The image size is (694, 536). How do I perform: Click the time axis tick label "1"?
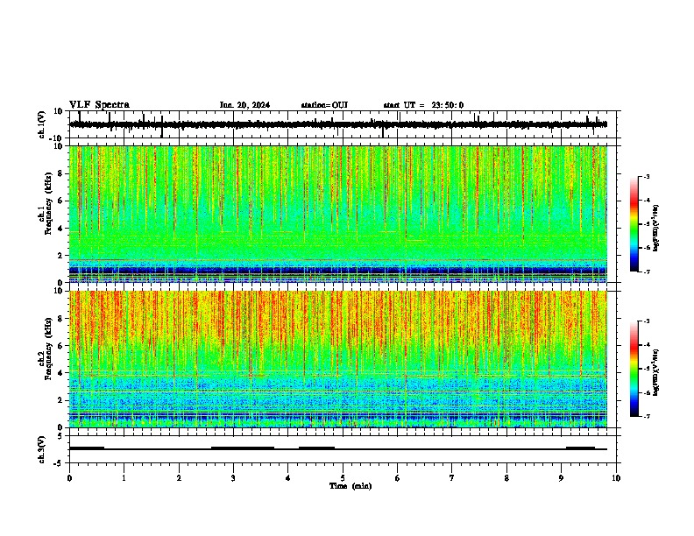(x=124, y=478)
